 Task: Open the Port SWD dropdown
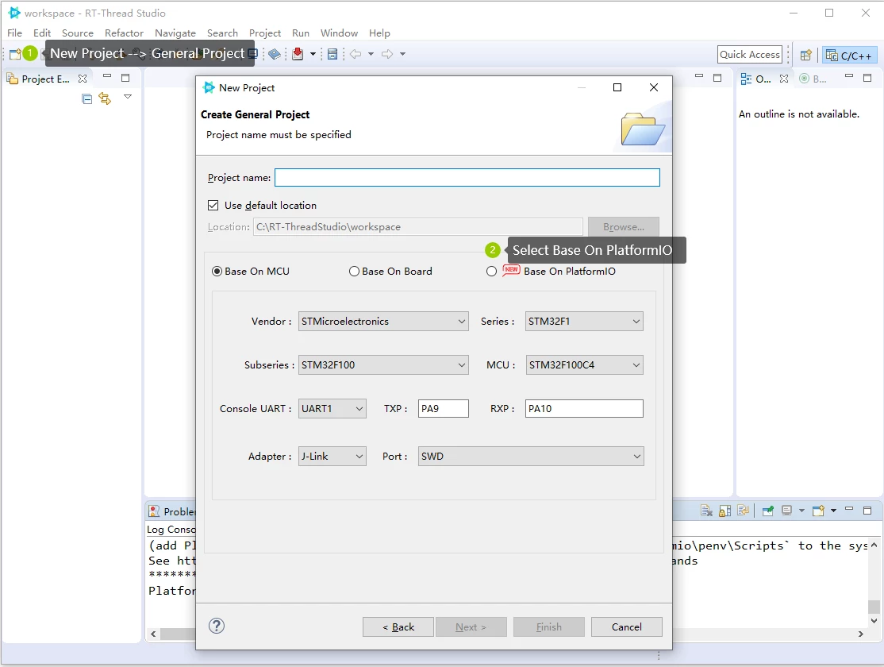tap(531, 457)
